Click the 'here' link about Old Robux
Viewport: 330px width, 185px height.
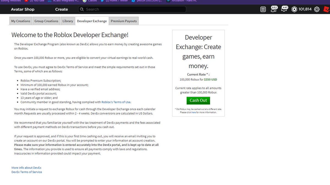pyautogui.click(x=194, y=112)
